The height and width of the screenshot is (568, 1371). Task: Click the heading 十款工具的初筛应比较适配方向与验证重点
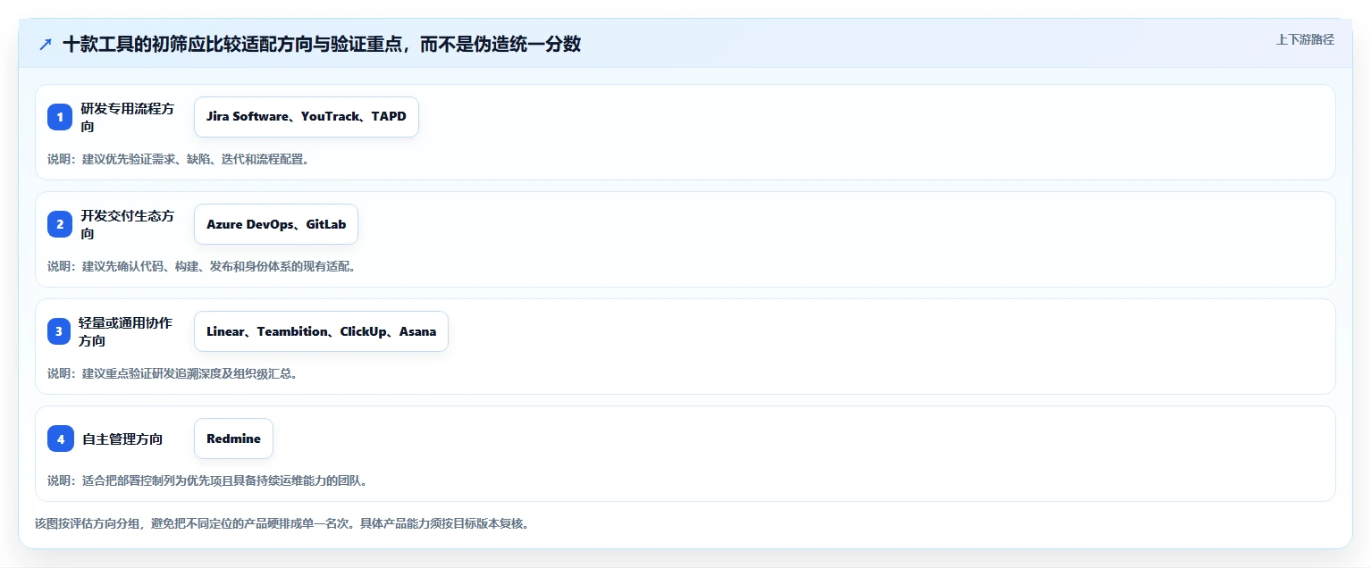pyautogui.click(x=322, y=44)
